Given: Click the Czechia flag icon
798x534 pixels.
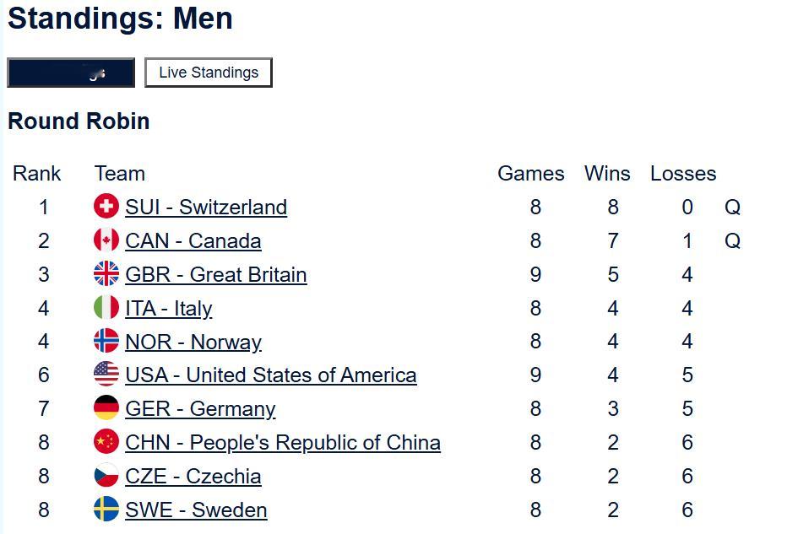Looking at the screenshot, I should pyautogui.click(x=106, y=476).
